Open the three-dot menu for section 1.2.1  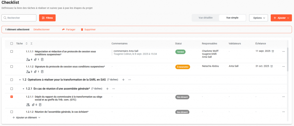[114, 89]
